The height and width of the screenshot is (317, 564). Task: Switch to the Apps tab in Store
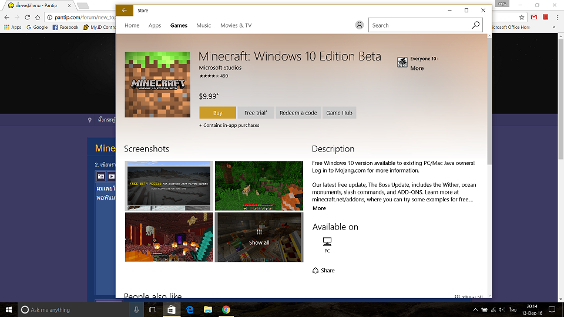tap(155, 25)
